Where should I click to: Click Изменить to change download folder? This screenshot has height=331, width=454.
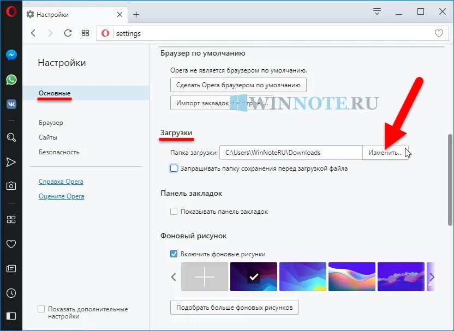pos(385,153)
